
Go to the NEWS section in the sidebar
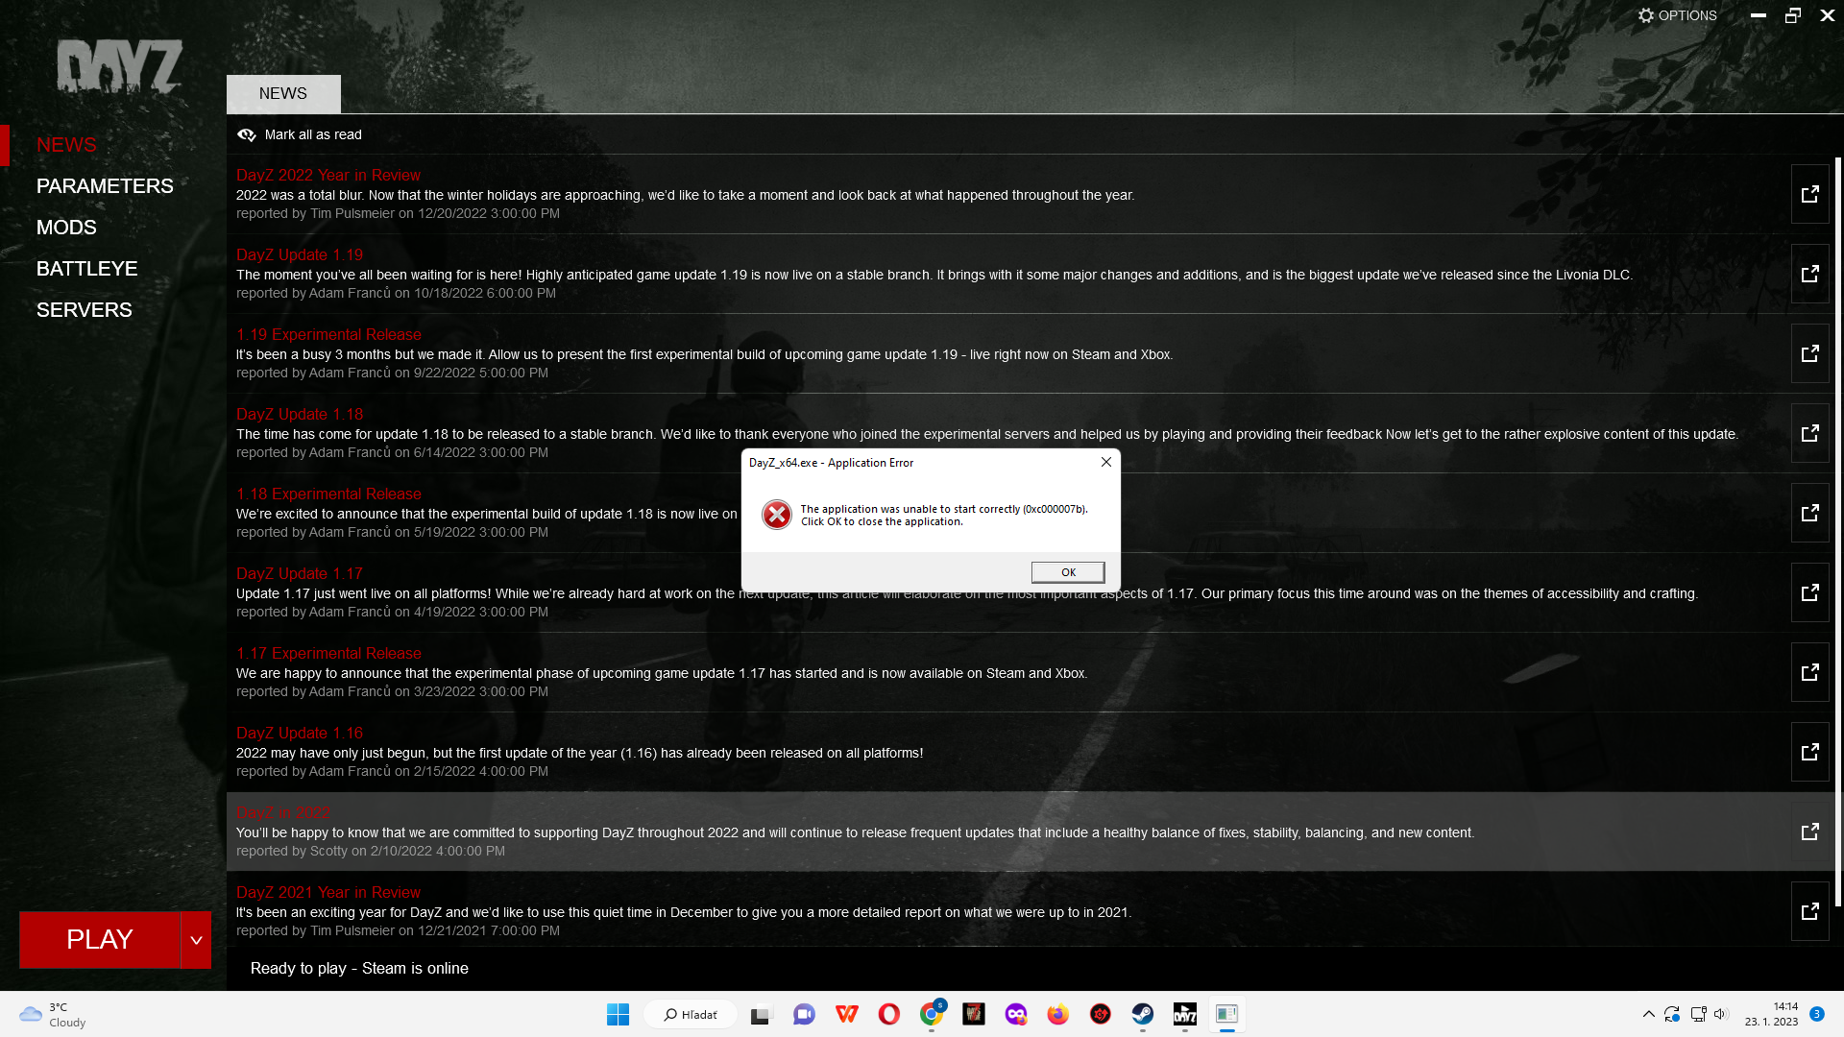[66, 145]
